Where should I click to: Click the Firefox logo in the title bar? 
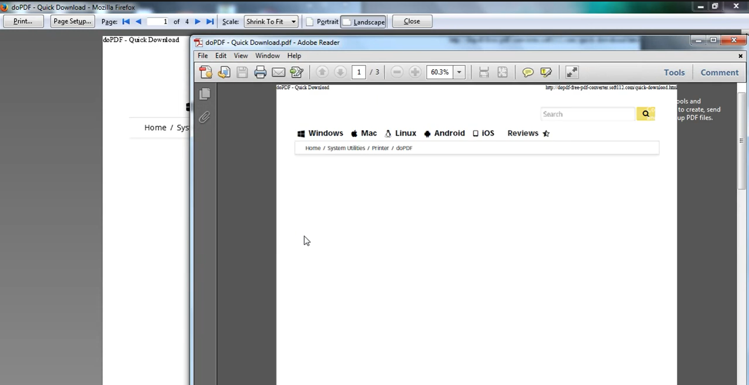point(4,7)
